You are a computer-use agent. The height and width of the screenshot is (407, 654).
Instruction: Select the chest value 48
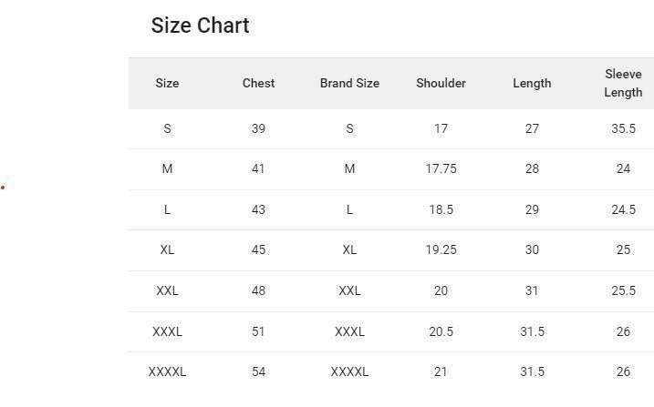tap(258, 290)
